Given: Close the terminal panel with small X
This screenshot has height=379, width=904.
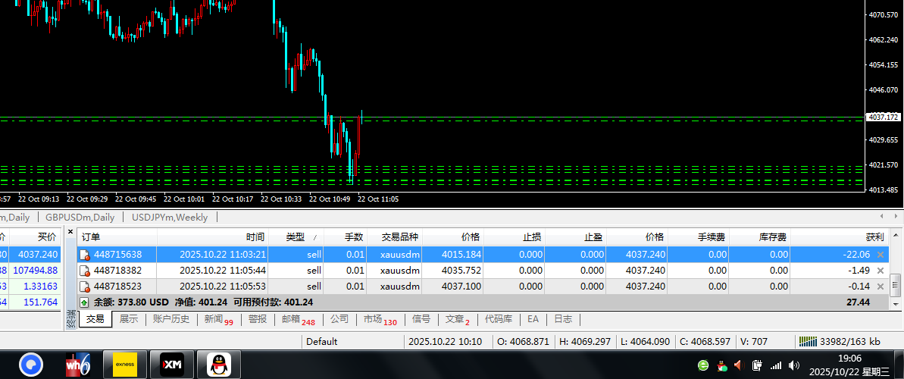Looking at the screenshot, I should [x=70, y=231].
